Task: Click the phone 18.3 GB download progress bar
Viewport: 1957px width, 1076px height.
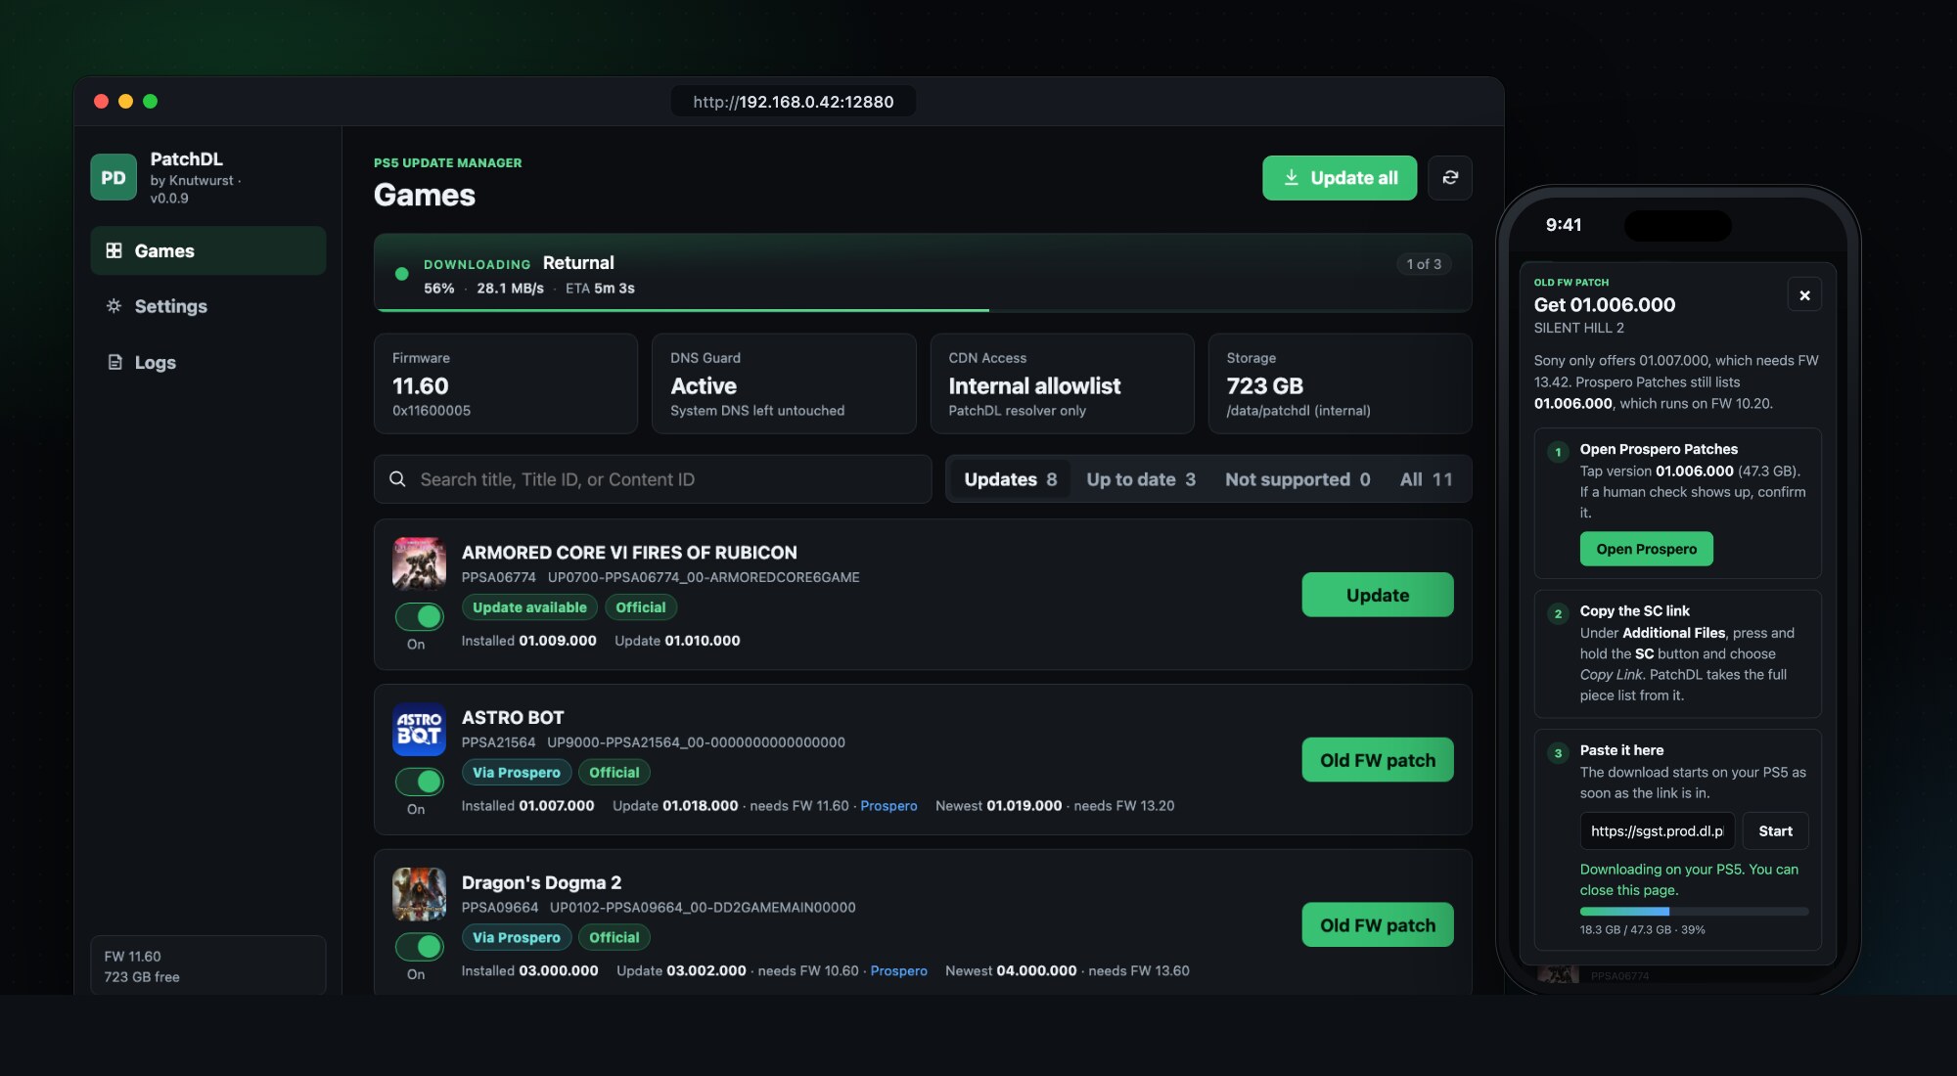Action: click(1694, 912)
